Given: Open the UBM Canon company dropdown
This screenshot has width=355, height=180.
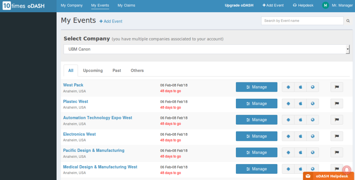Looking at the screenshot, I should [206, 49].
